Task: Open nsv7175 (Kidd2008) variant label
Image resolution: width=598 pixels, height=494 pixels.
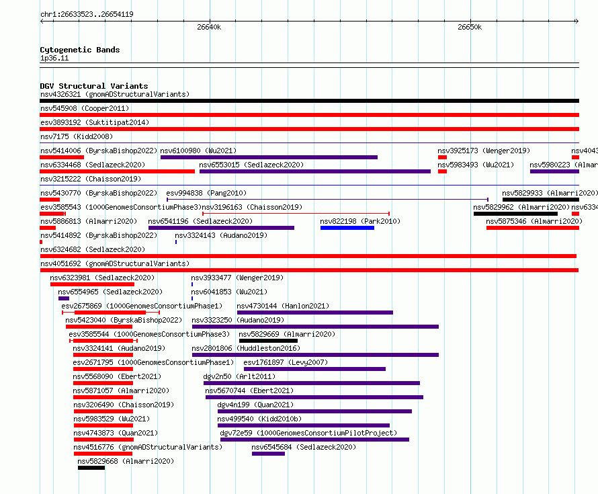Action: (x=77, y=136)
